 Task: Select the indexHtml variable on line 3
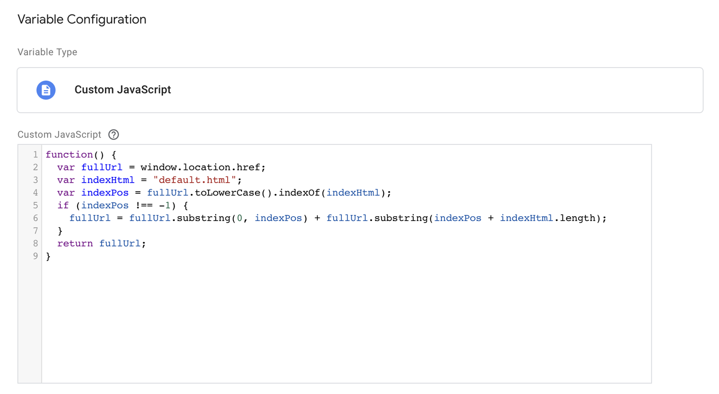pos(108,180)
